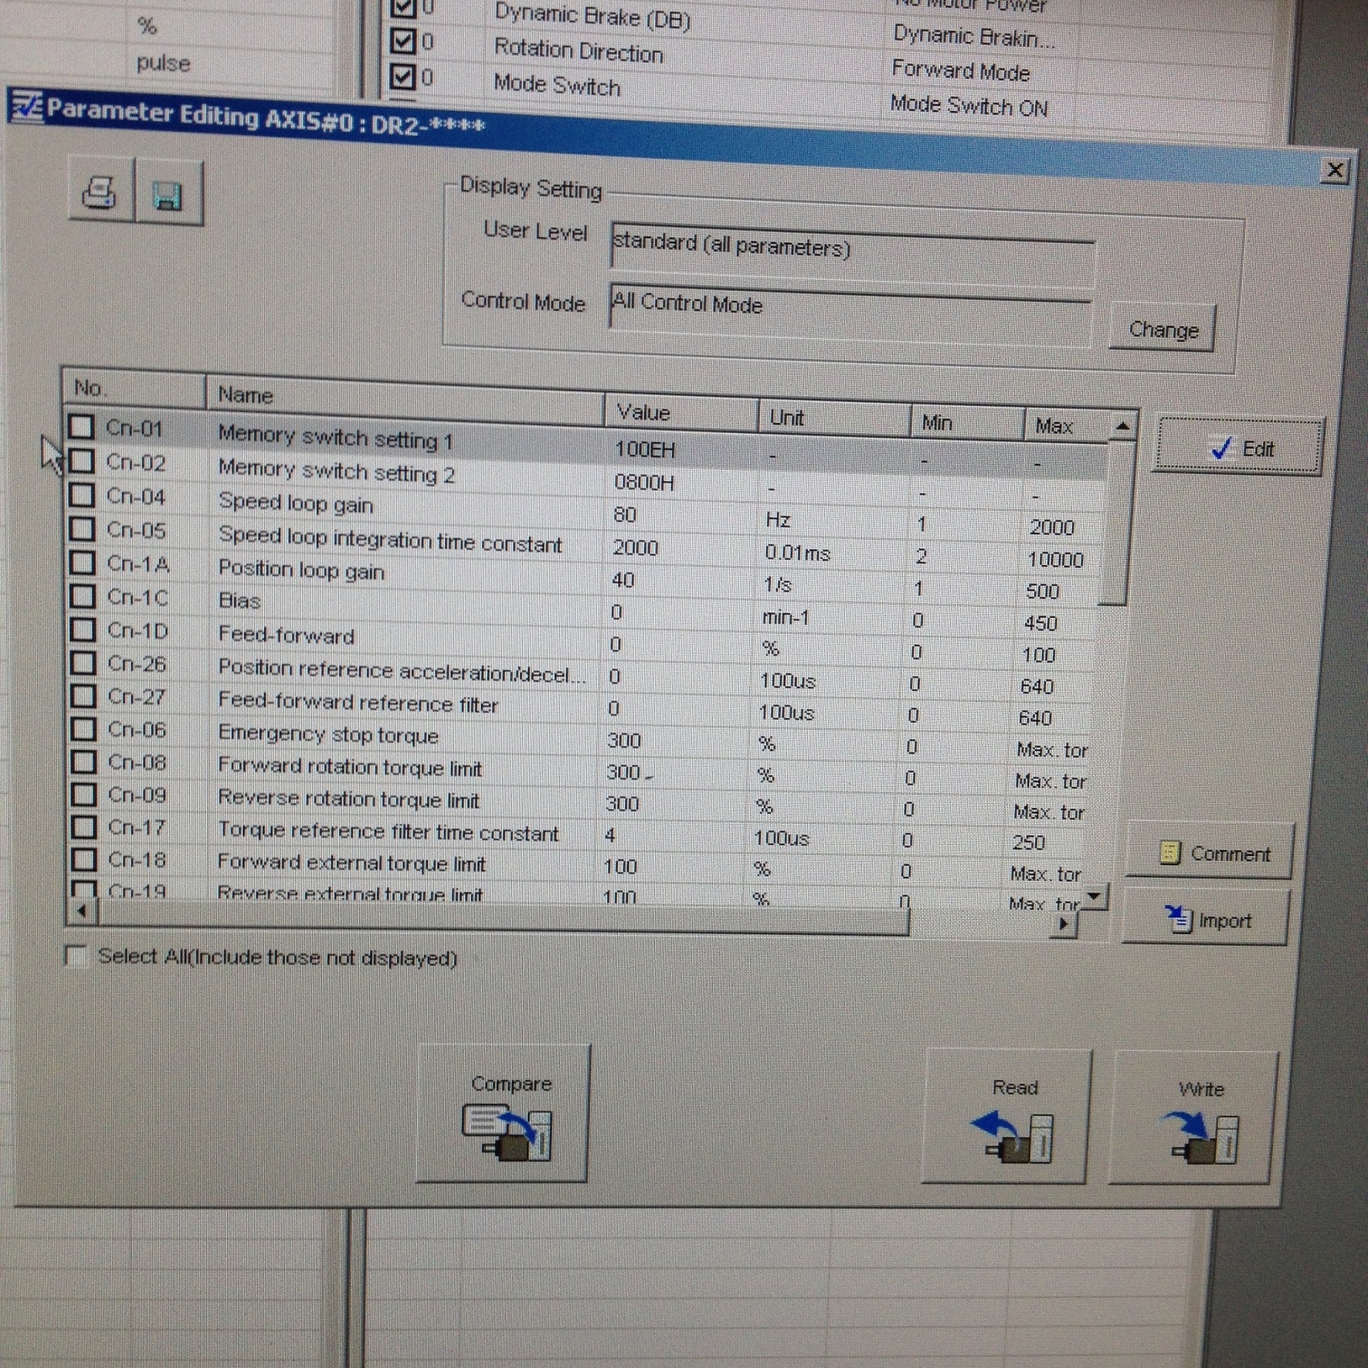The height and width of the screenshot is (1368, 1368).
Task: Click the Control Mode field
Action: pyautogui.click(x=850, y=314)
